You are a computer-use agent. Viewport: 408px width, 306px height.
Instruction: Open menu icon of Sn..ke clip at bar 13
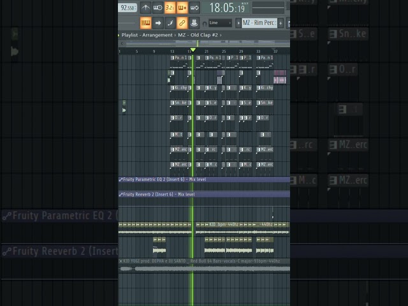tap(172, 103)
